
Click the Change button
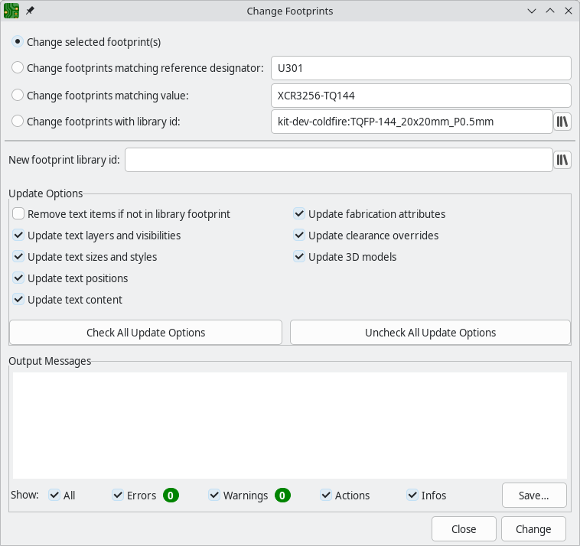(x=533, y=529)
